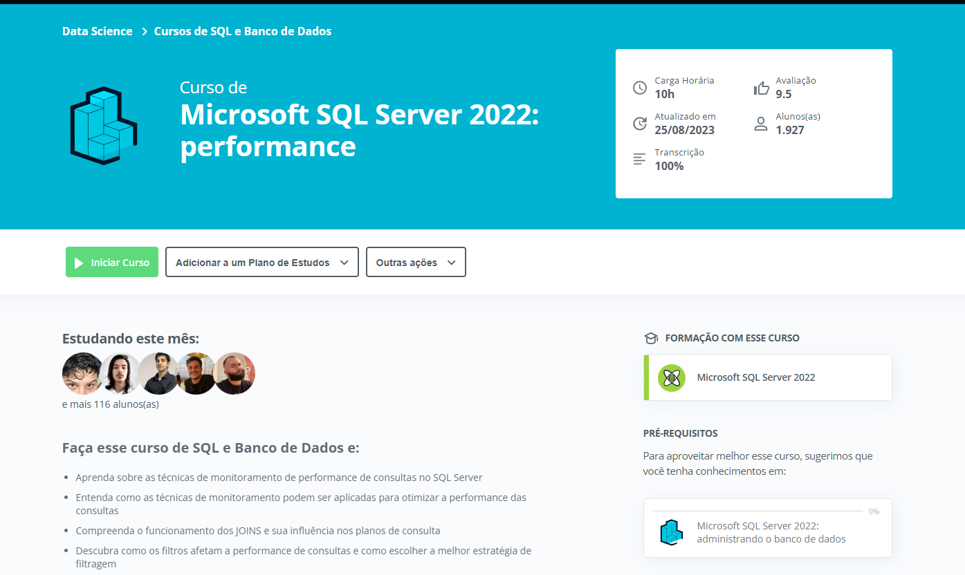Screen dimensions: 965x575
Task: Click the 10h workload value
Action: (665, 94)
